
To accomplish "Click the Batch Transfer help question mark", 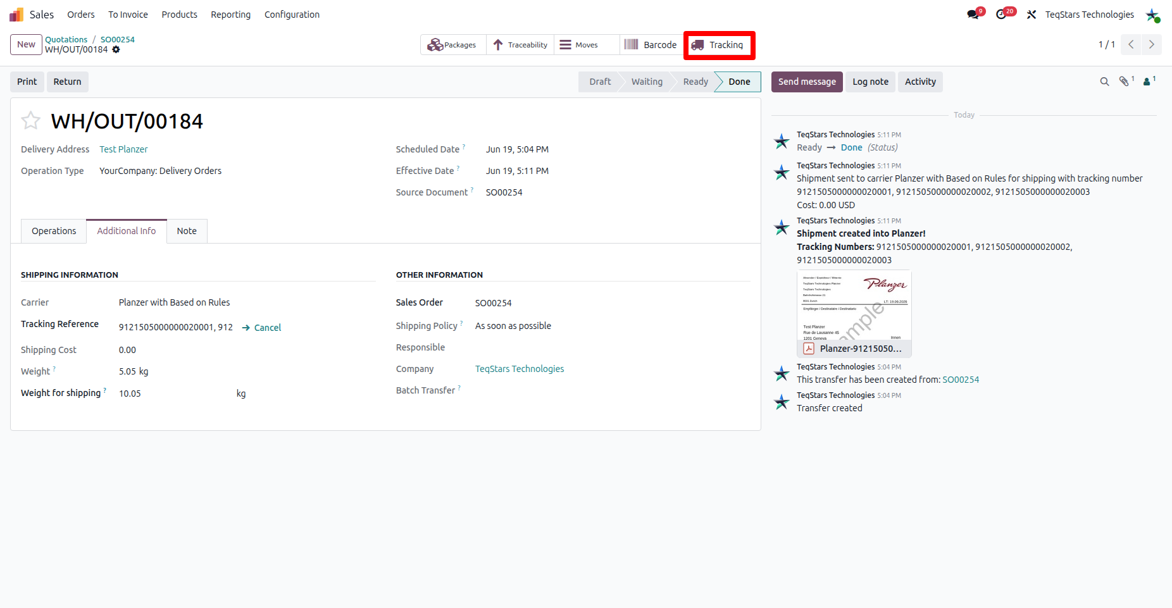I will 459,388.
